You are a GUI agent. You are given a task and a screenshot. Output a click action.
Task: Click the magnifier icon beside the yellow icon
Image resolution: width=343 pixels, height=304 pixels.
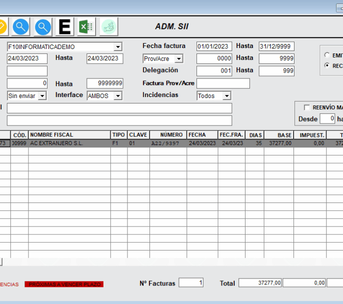21,26
